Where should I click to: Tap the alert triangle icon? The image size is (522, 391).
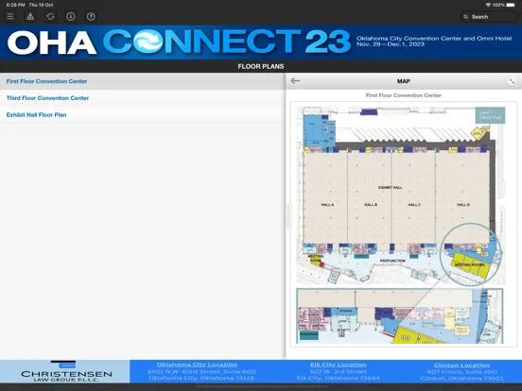[x=30, y=16]
